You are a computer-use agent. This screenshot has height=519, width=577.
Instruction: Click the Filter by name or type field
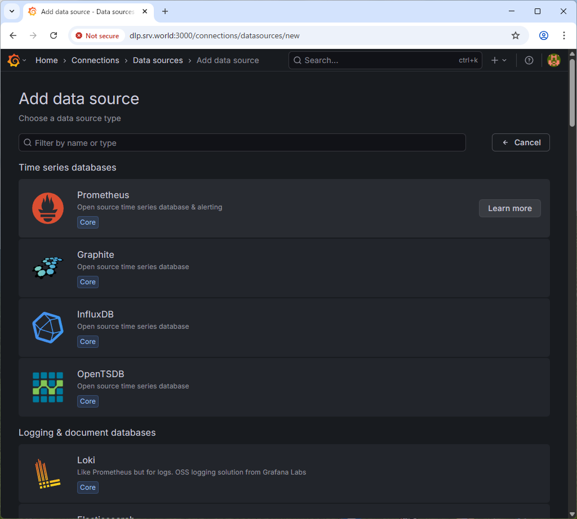242,142
